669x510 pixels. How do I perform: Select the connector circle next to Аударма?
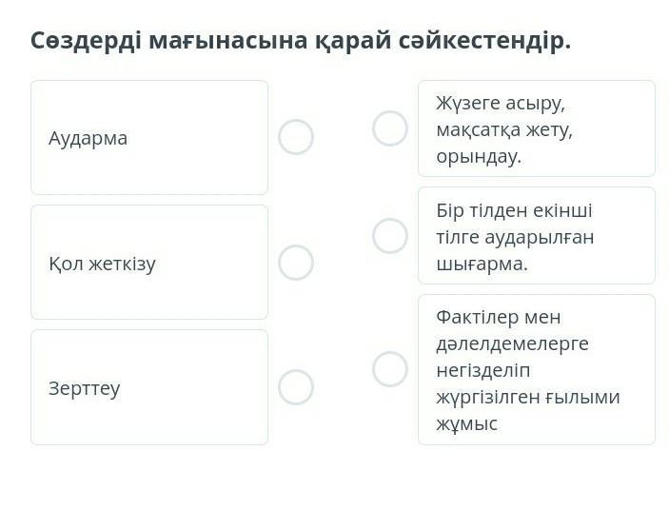point(296,137)
